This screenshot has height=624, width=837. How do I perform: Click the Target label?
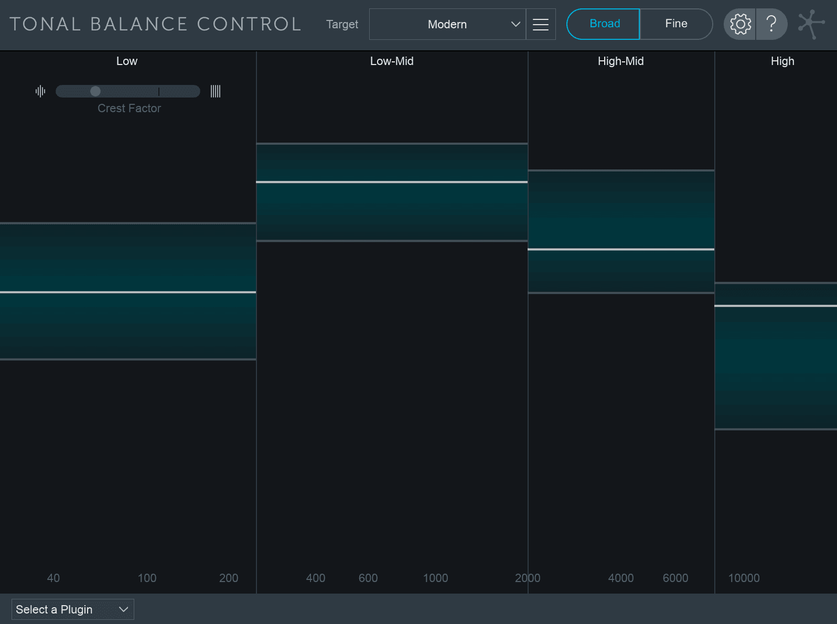[342, 24]
